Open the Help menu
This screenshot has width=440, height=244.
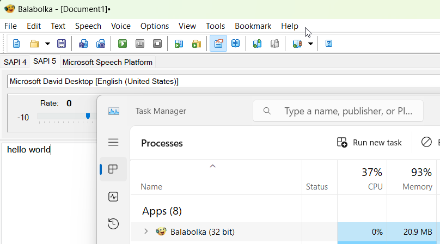[290, 26]
